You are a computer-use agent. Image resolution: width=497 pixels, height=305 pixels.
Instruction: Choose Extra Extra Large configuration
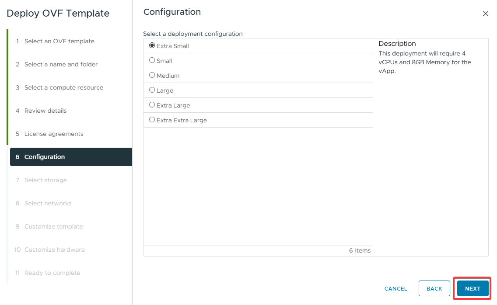[x=152, y=120]
